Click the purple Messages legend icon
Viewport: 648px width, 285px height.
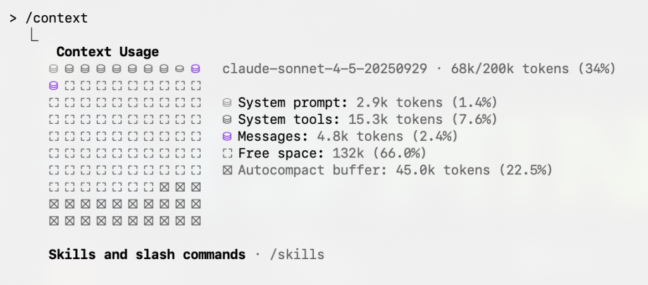[x=228, y=136]
